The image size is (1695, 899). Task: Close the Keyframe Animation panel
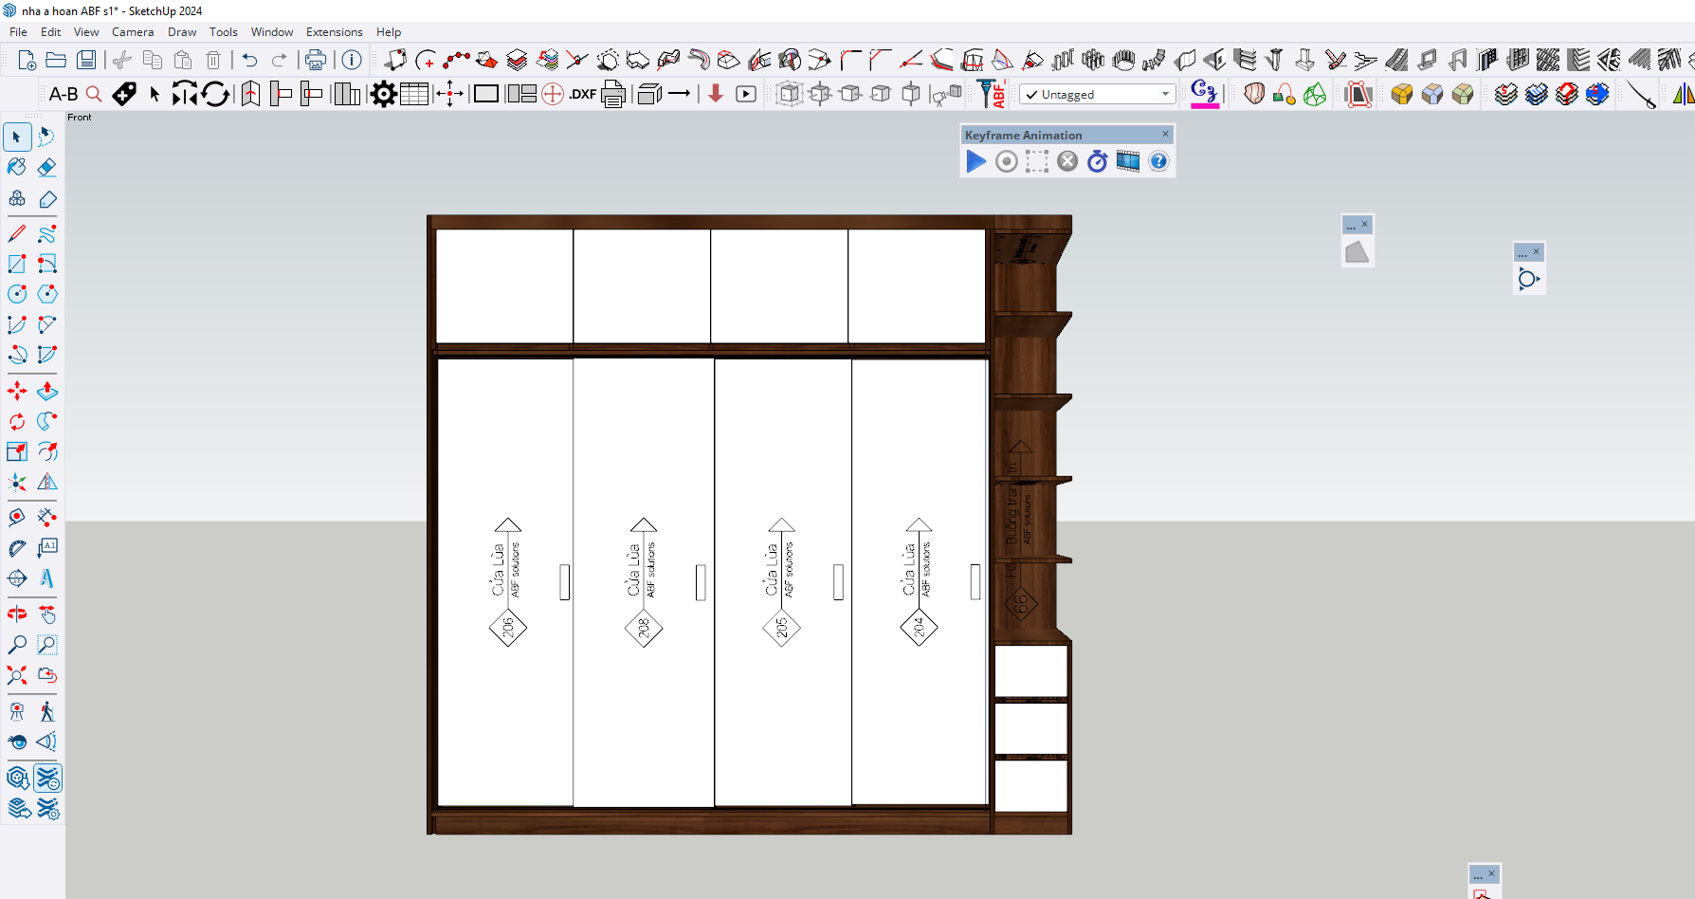pyautogui.click(x=1165, y=135)
